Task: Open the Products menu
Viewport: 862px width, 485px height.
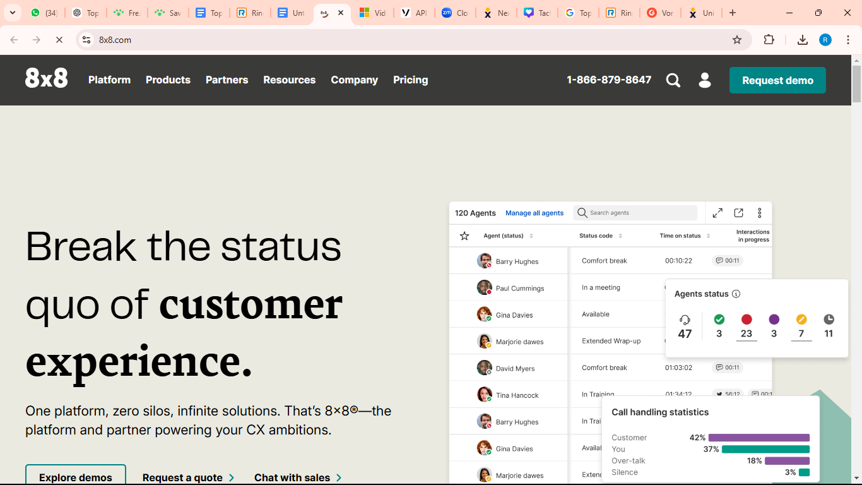Action: (168, 80)
